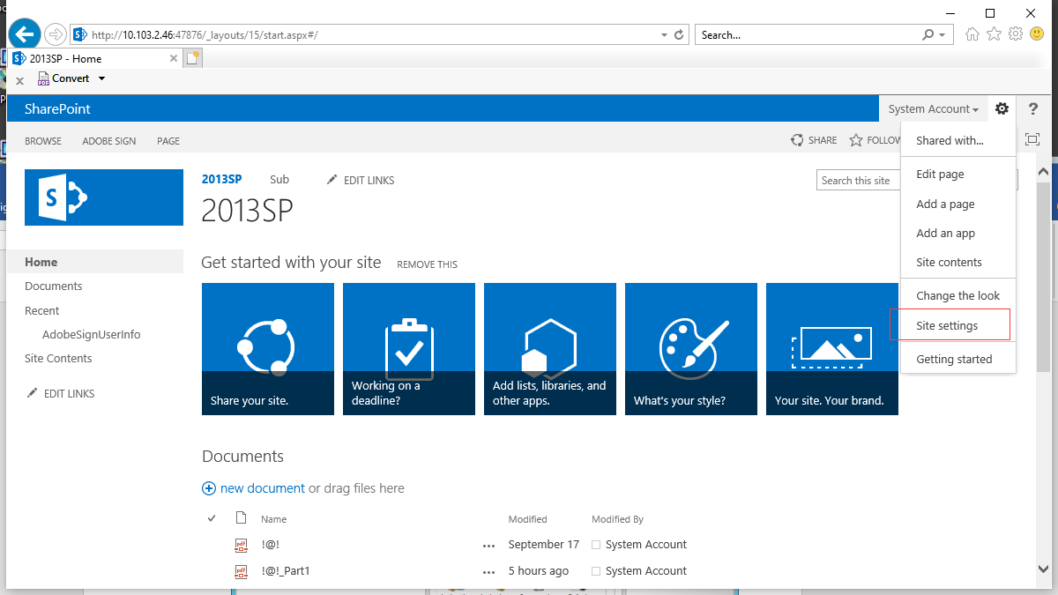1058x595 pixels.
Task: Click the focus on content icon
Action: [x=1032, y=139]
